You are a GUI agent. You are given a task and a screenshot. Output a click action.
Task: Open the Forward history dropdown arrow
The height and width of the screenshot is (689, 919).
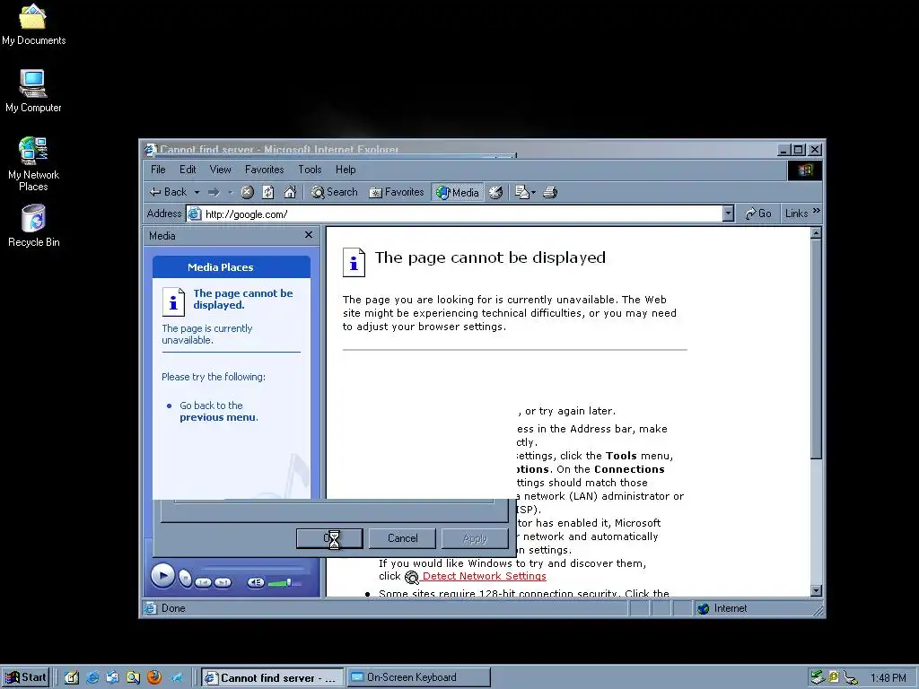pos(231,192)
